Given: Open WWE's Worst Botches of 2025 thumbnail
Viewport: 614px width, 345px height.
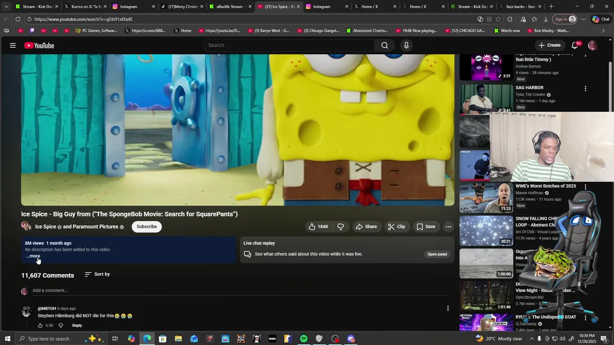Looking at the screenshot, I should (x=486, y=198).
